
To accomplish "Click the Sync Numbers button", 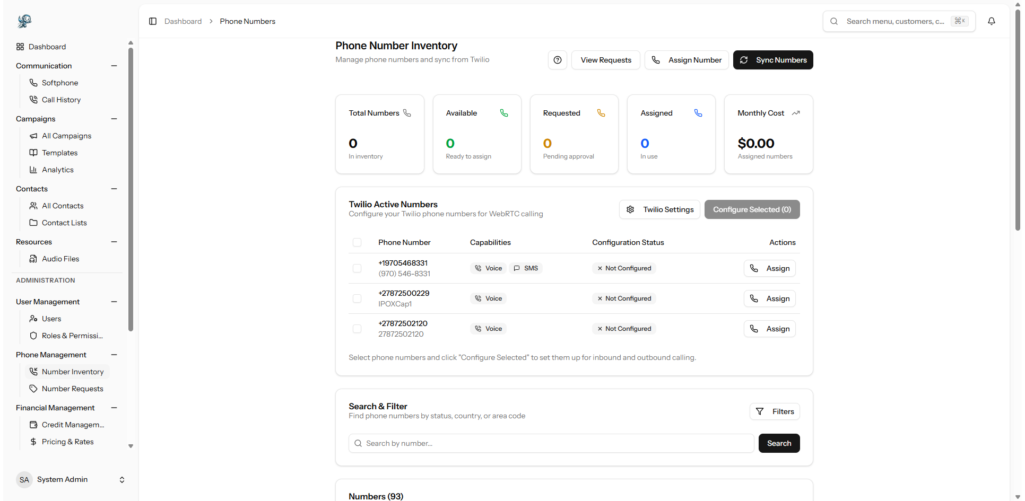I will pos(772,60).
